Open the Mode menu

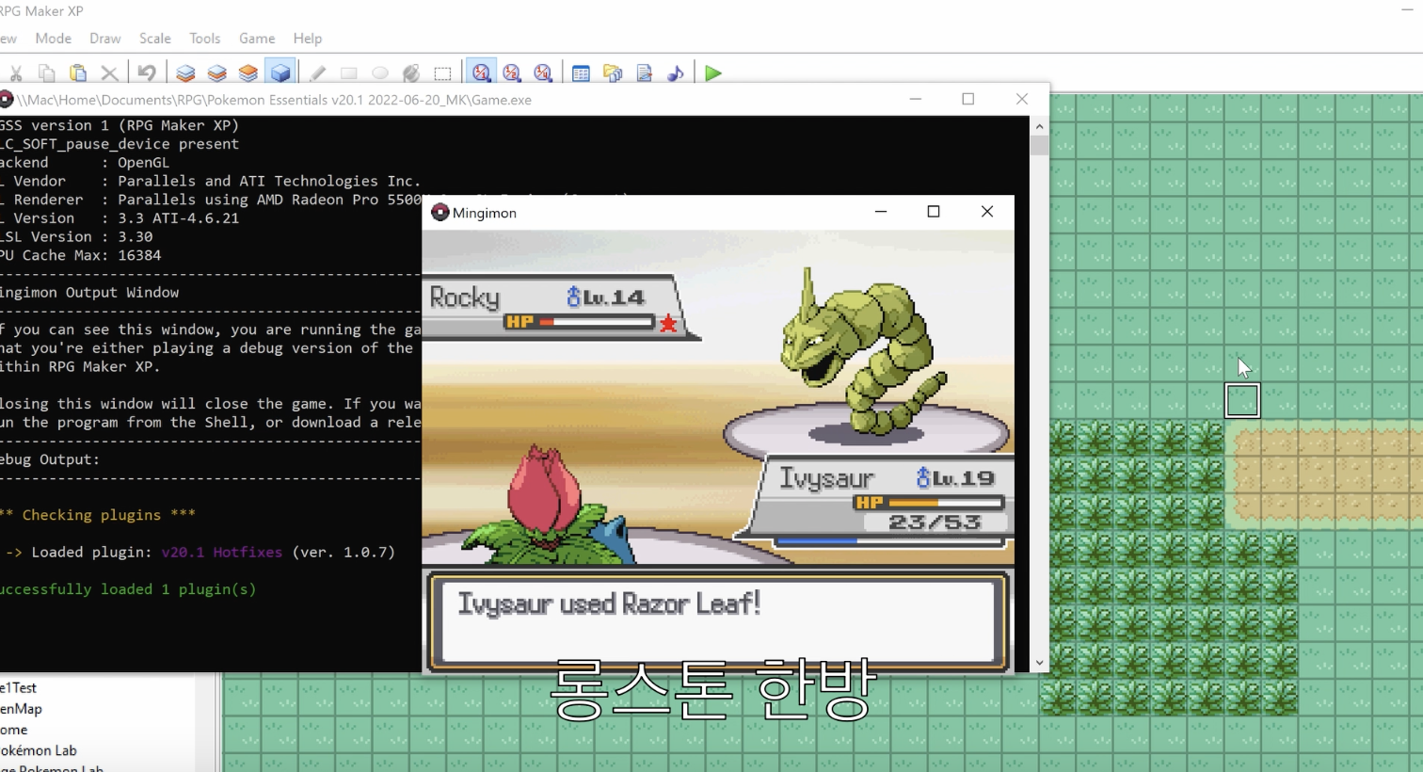[54, 39]
